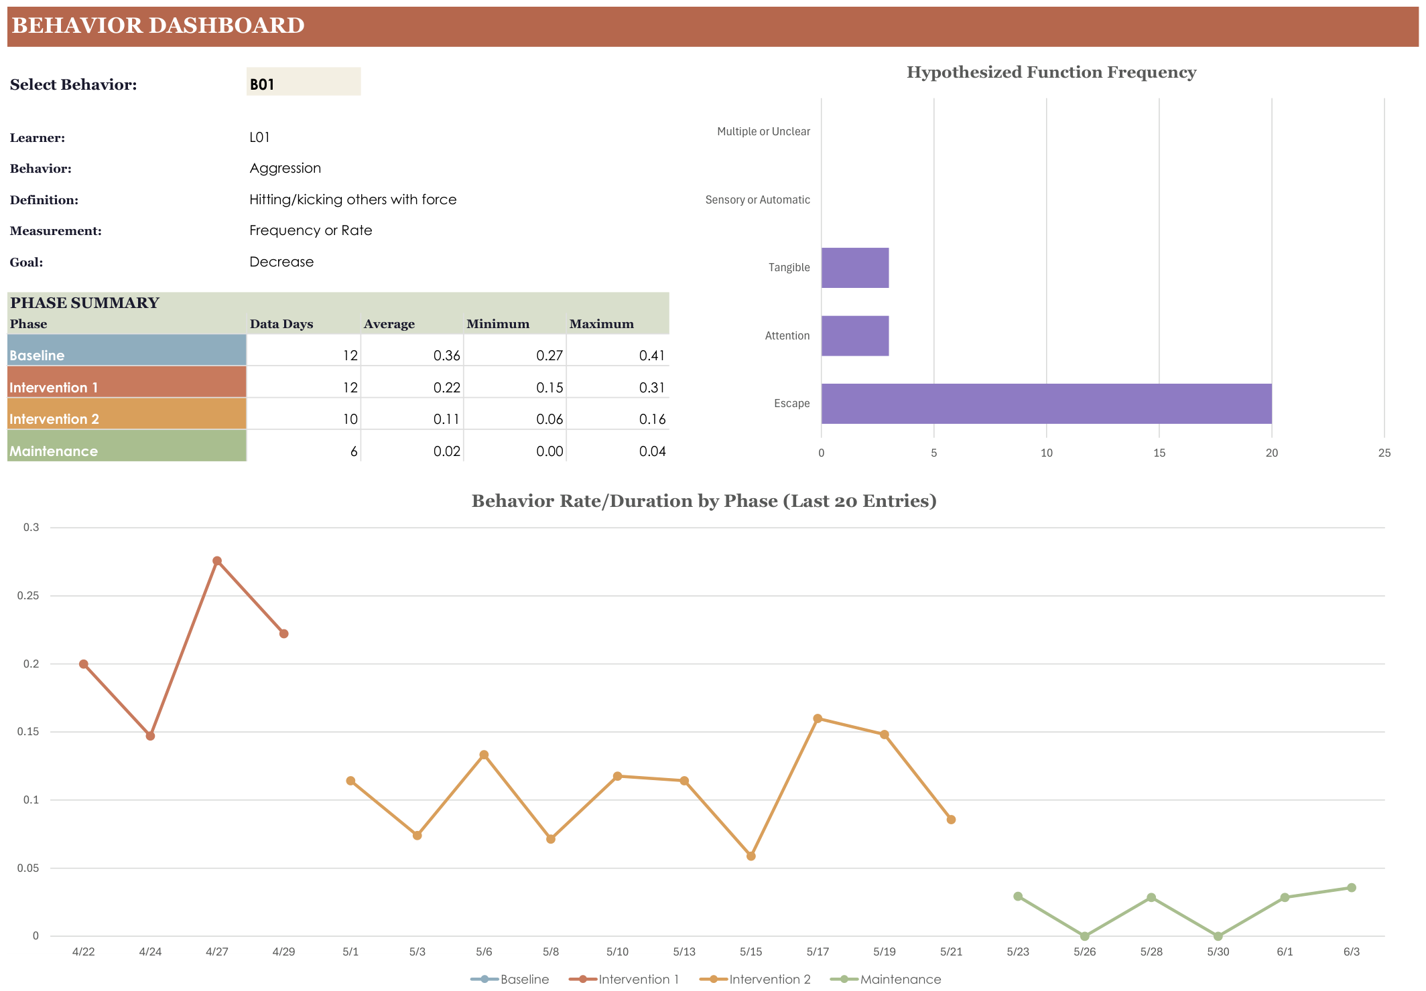1426x991 pixels.
Task: Click the Intervention 1 data point at 4/22
Action: [84, 664]
